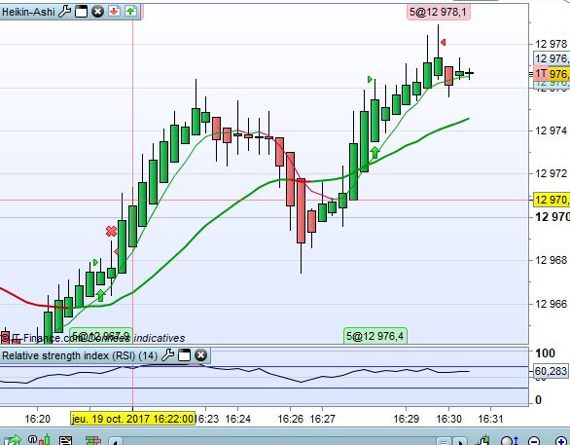
Task: Close the Relative strength index panel
Action: click(x=200, y=355)
